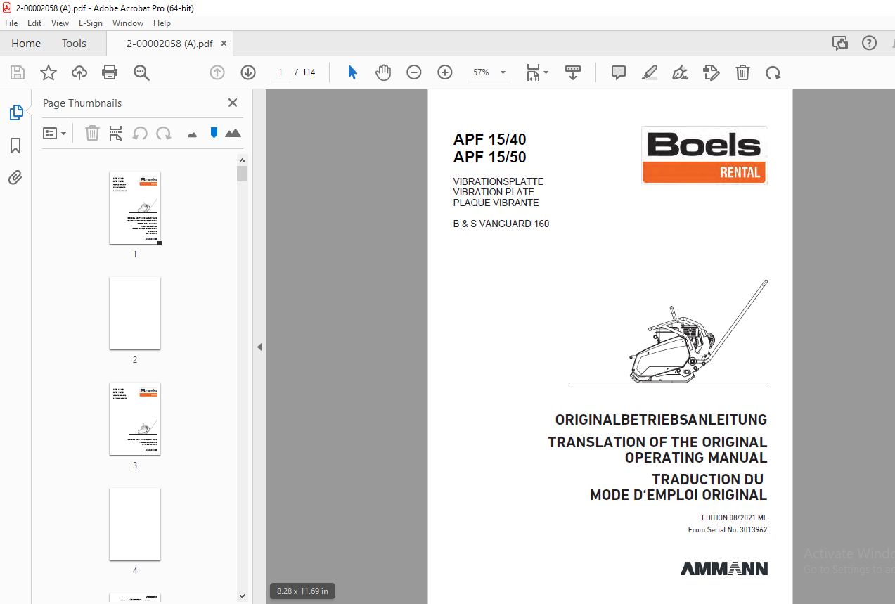The height and width of the screenshot is (604, 895).
Task: Click the EDITION 08/2021 ML text
Action: [734, 518]
